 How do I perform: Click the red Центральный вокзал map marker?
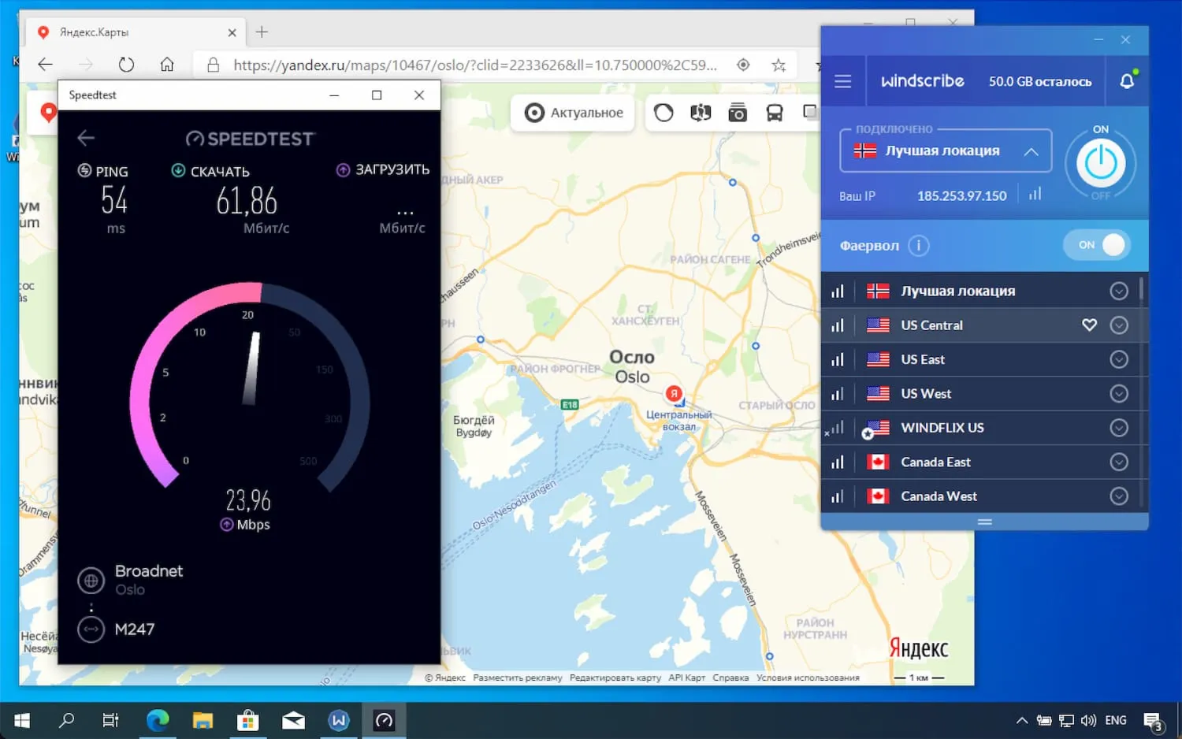click(674, 394)
